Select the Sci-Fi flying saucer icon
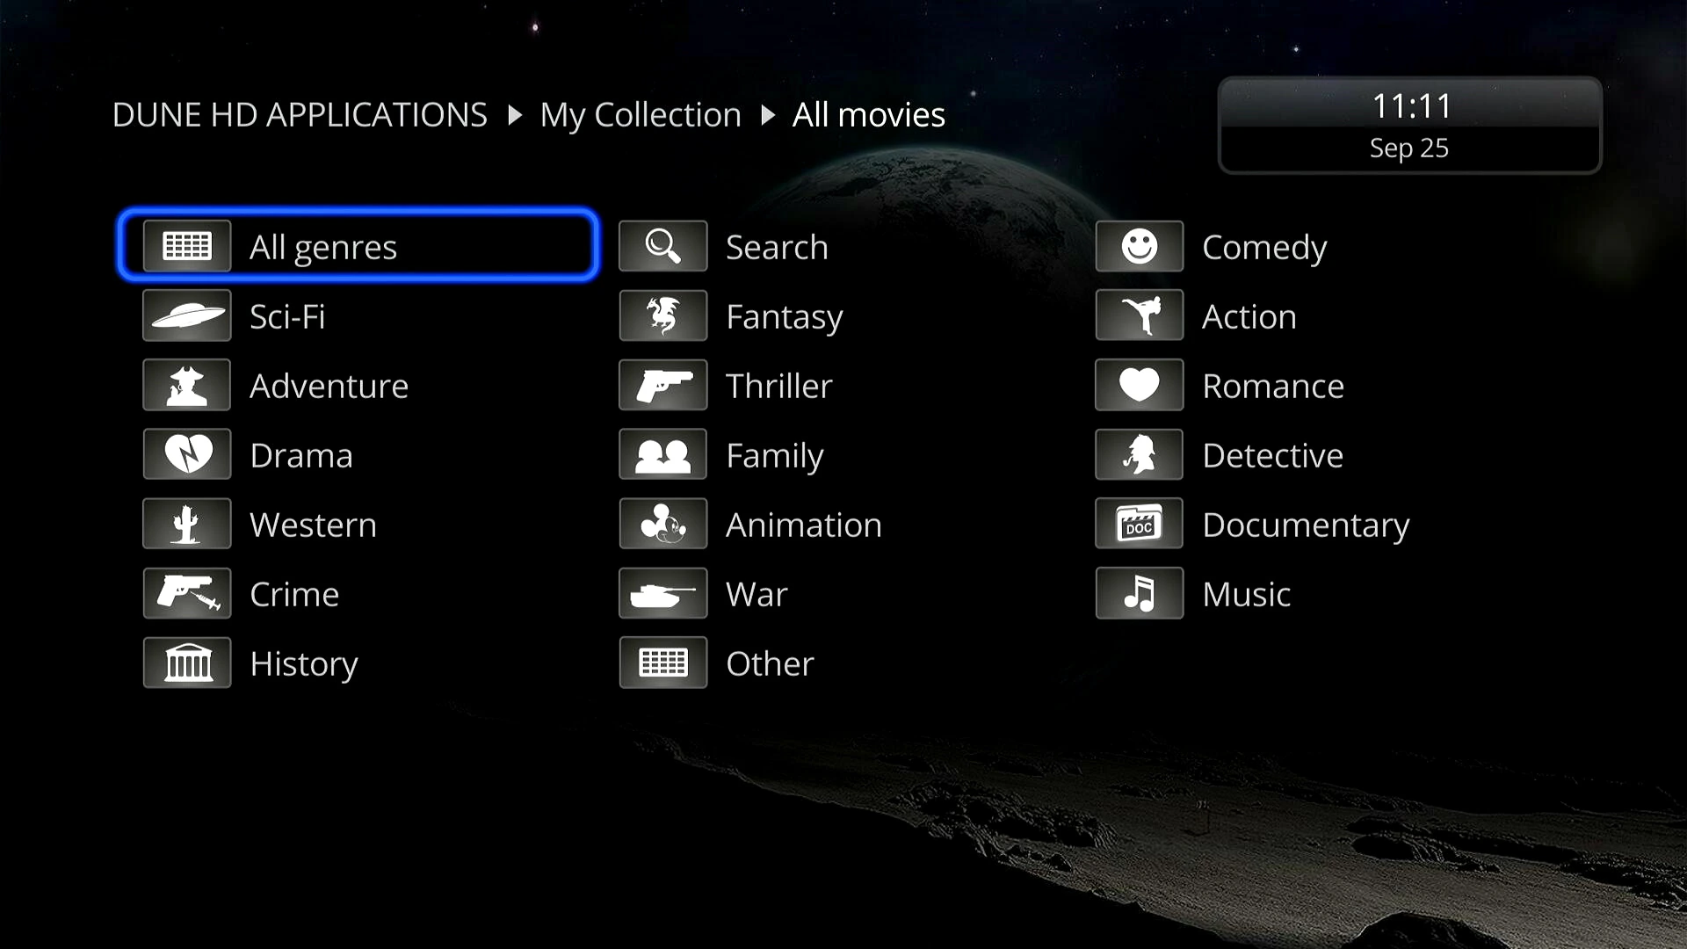The image size is (1687, 949). 187,315
